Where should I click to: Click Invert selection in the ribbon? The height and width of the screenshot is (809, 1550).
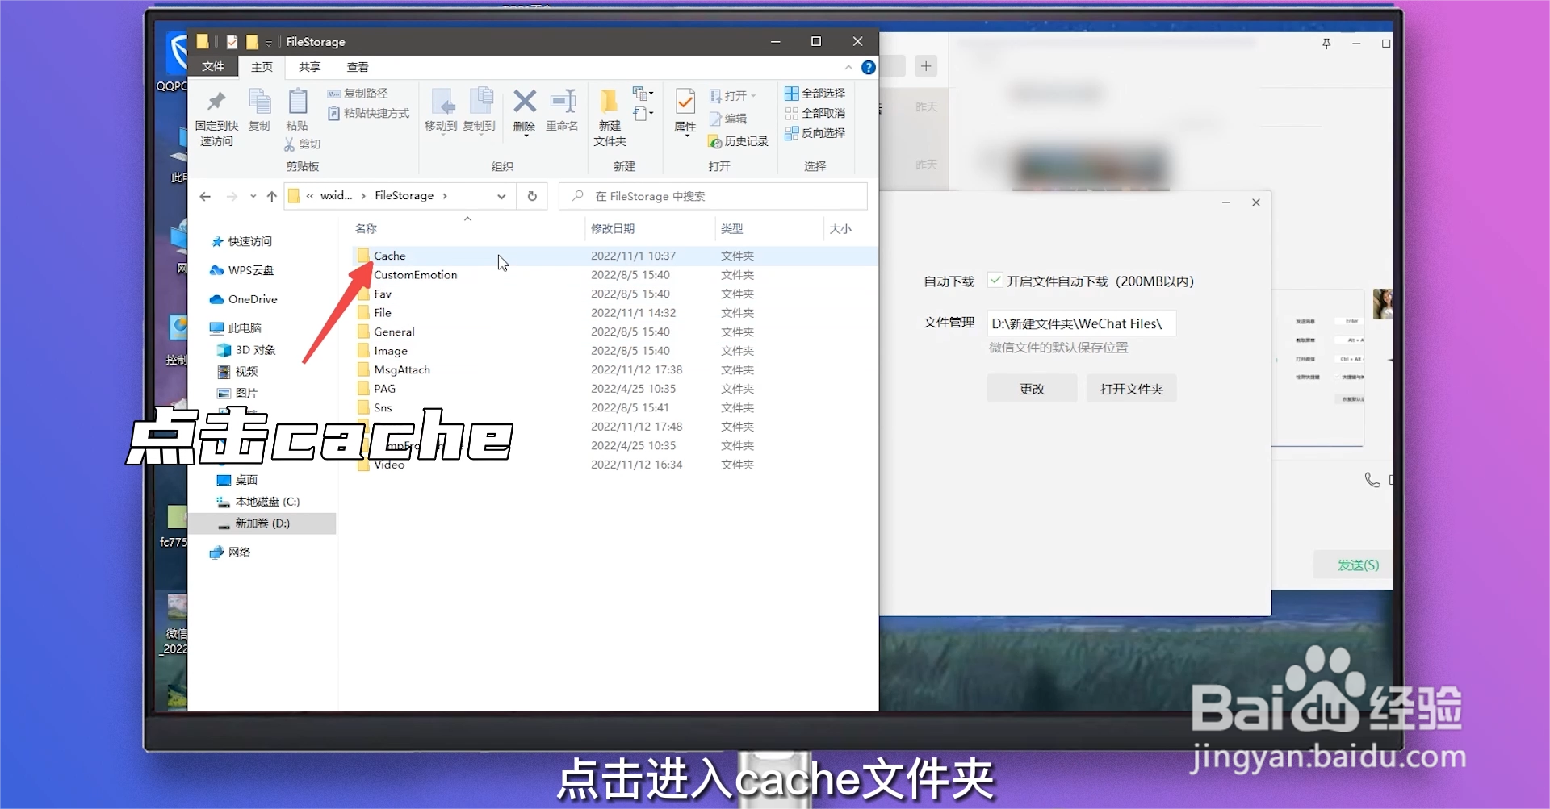point(815,133)
